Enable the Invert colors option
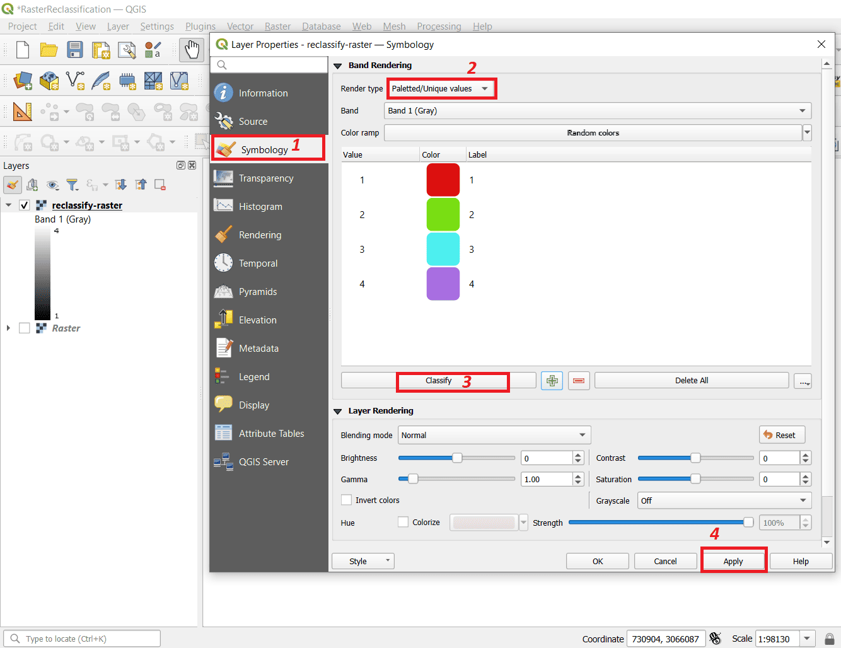The width and height of the screenshot is (841, 648). pos(346,500)
